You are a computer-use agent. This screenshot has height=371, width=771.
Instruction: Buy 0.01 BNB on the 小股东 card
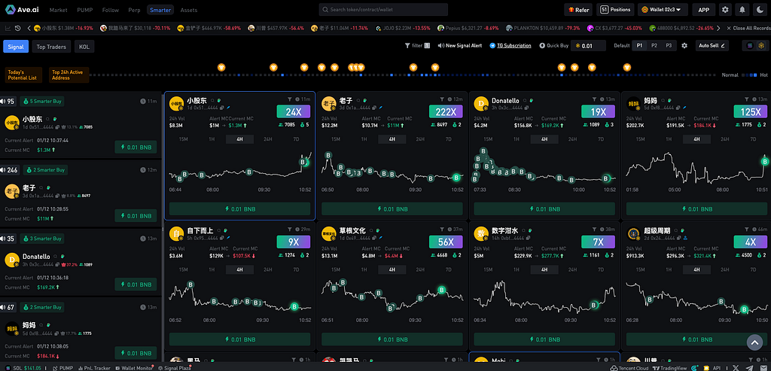pyautogui.click(x=239, y=209)
